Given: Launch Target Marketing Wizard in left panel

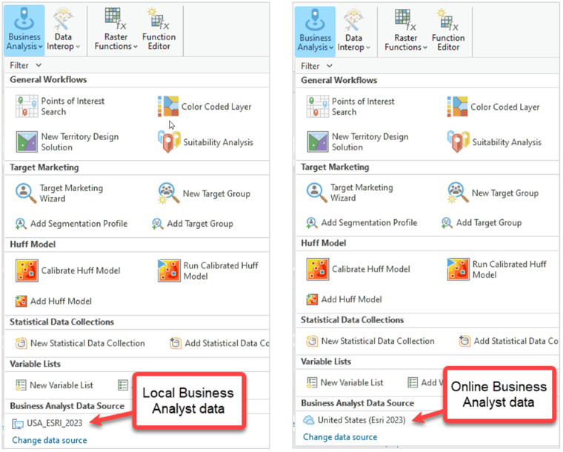Looking at the screenshot, I should click(x=59, y=193).
